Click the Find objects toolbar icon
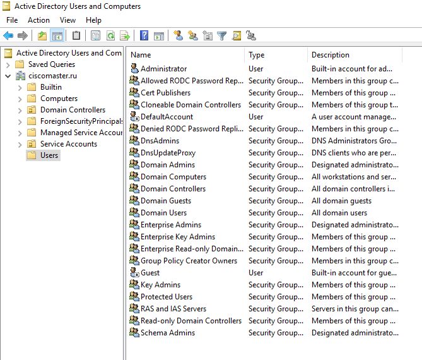422x360 pixels. point(237,35)
